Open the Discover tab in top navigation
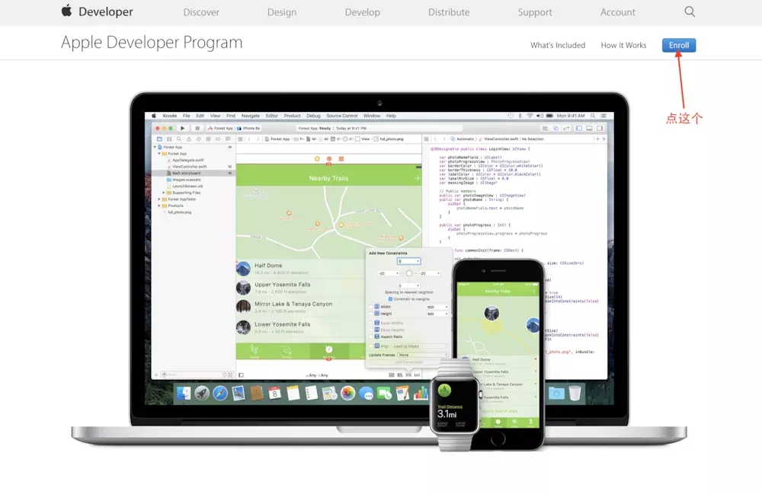This screenshot has width=762, height=494. tap(201, 12)
